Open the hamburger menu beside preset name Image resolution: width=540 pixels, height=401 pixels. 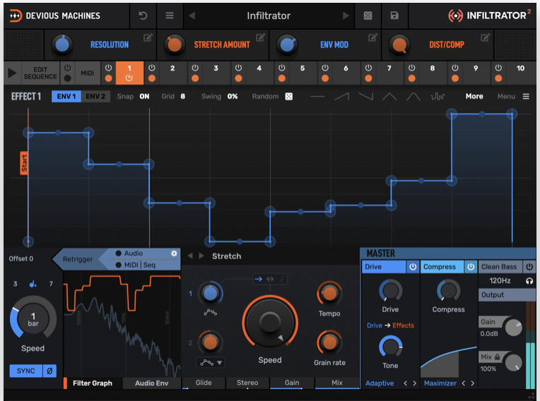(x=169, y=16)
